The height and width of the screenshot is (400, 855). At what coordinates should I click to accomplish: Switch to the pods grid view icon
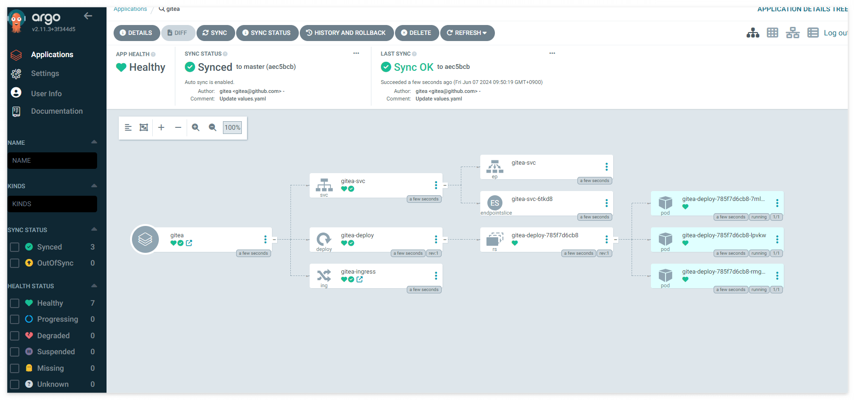coord(773,33)
